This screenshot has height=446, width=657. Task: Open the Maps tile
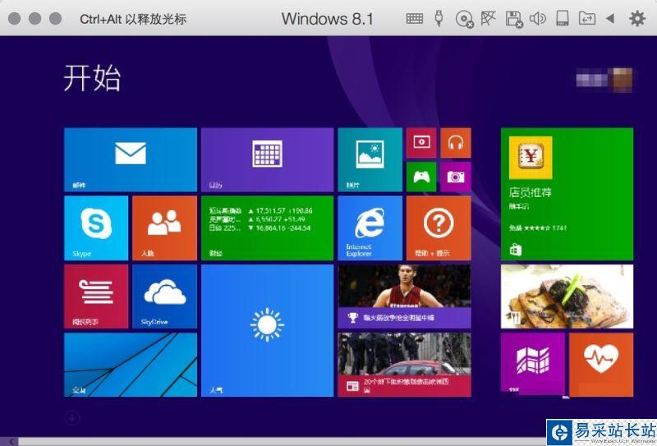532,363
